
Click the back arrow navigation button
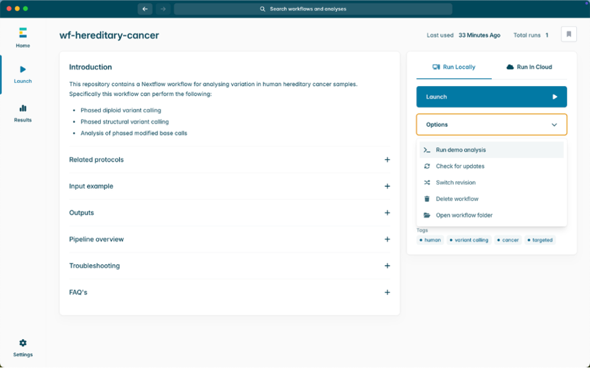click(145, 9)
